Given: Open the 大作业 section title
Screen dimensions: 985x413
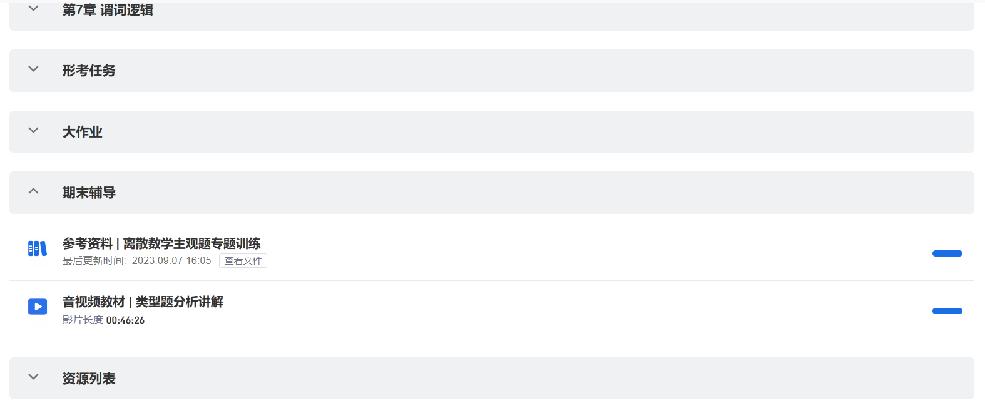Looking at the screenshot, I should (82, 132).
